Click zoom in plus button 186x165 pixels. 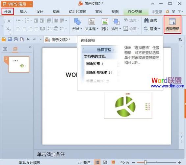tap(179, 162)
